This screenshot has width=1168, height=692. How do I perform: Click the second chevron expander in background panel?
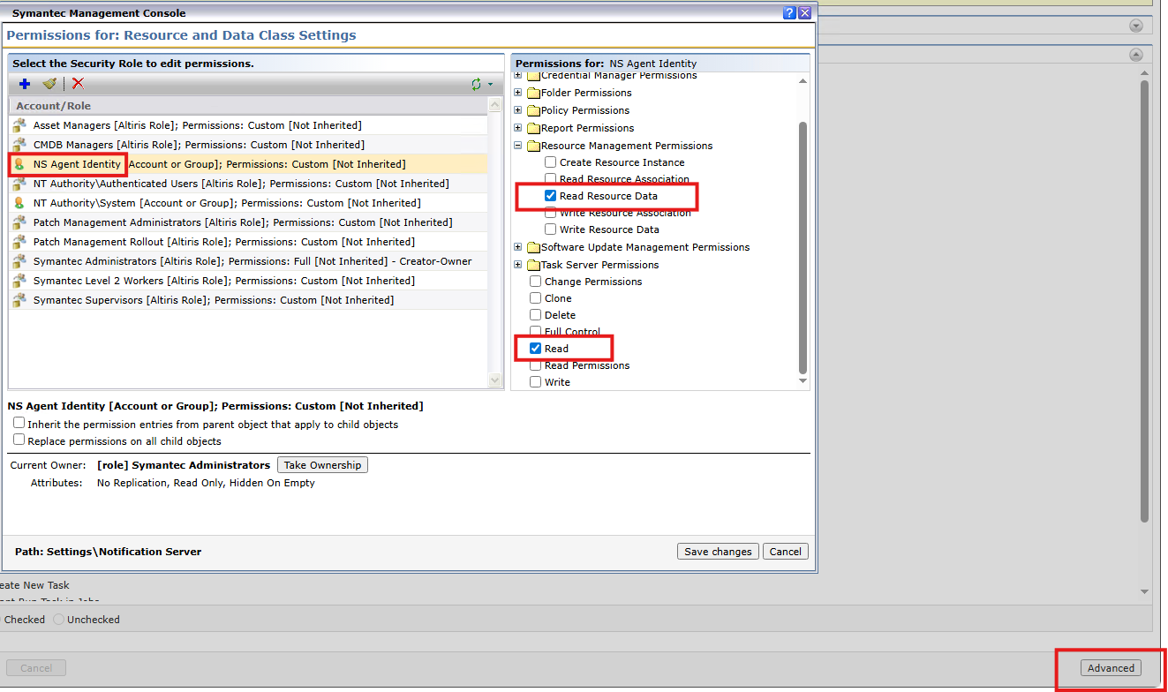(1136, 55)
